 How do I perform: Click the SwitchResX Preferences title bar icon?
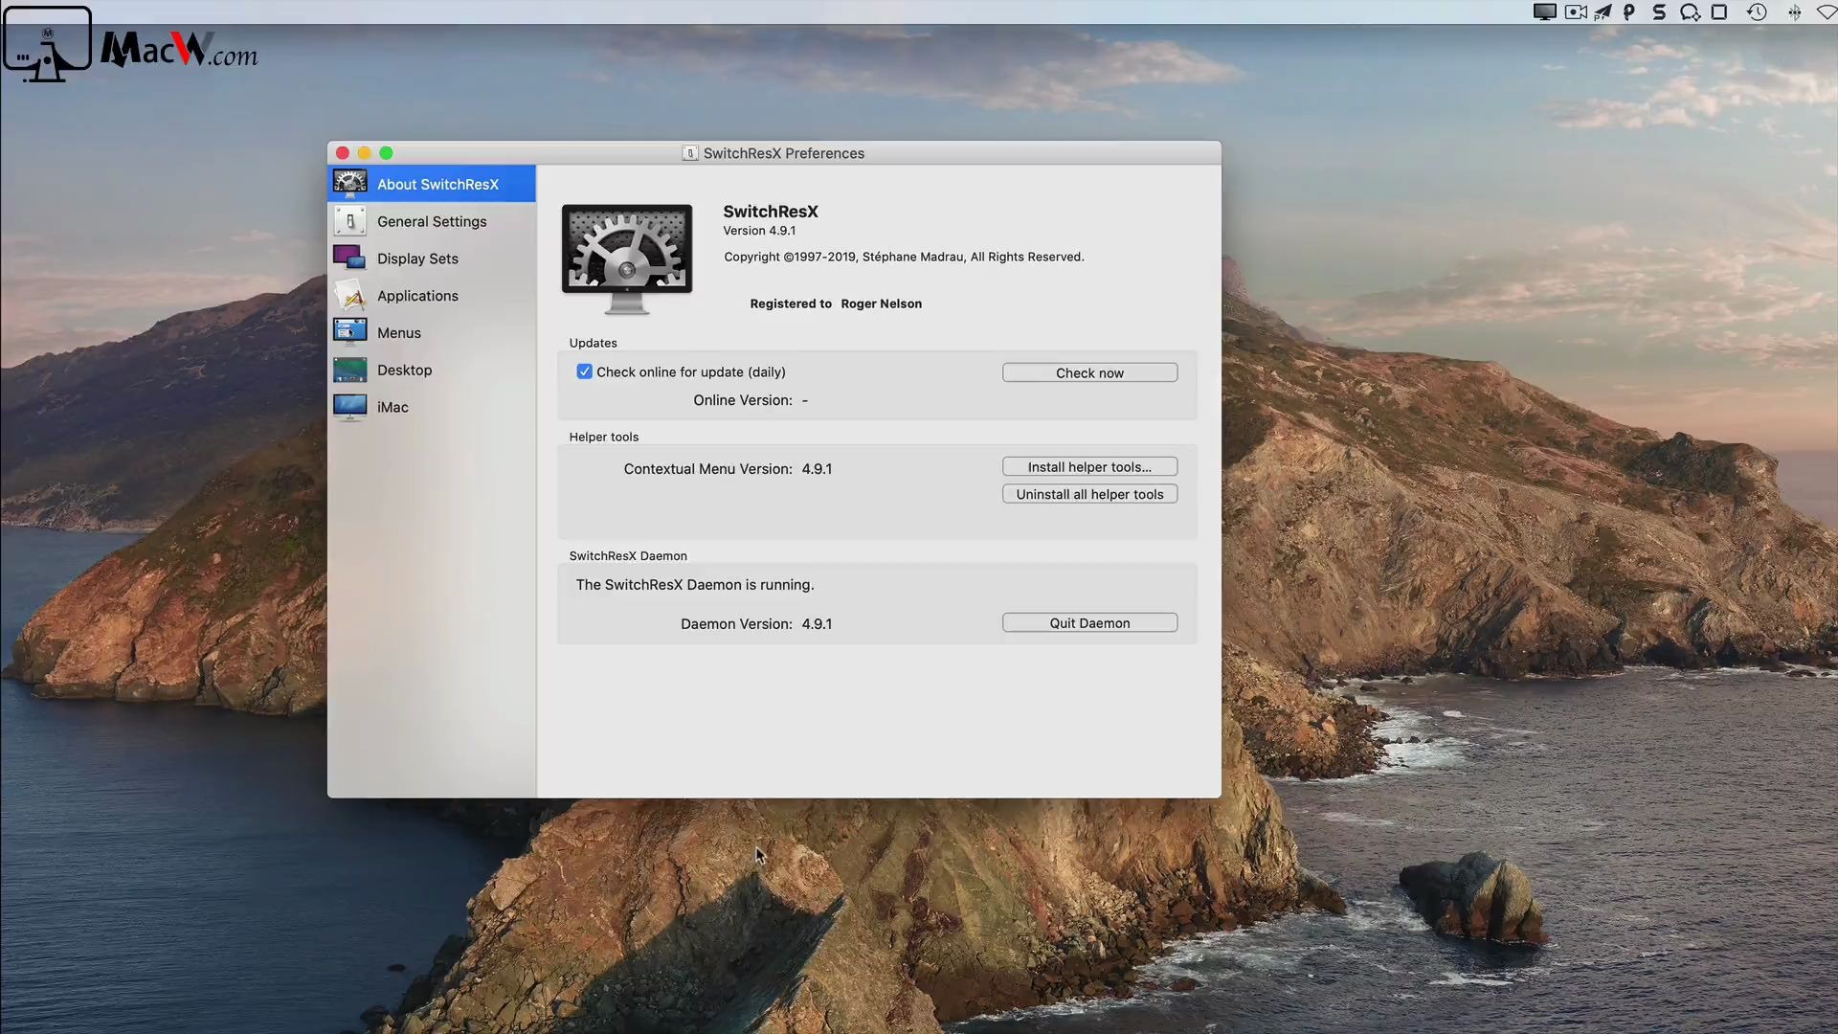pyautogui.click(x=690, y=153)
